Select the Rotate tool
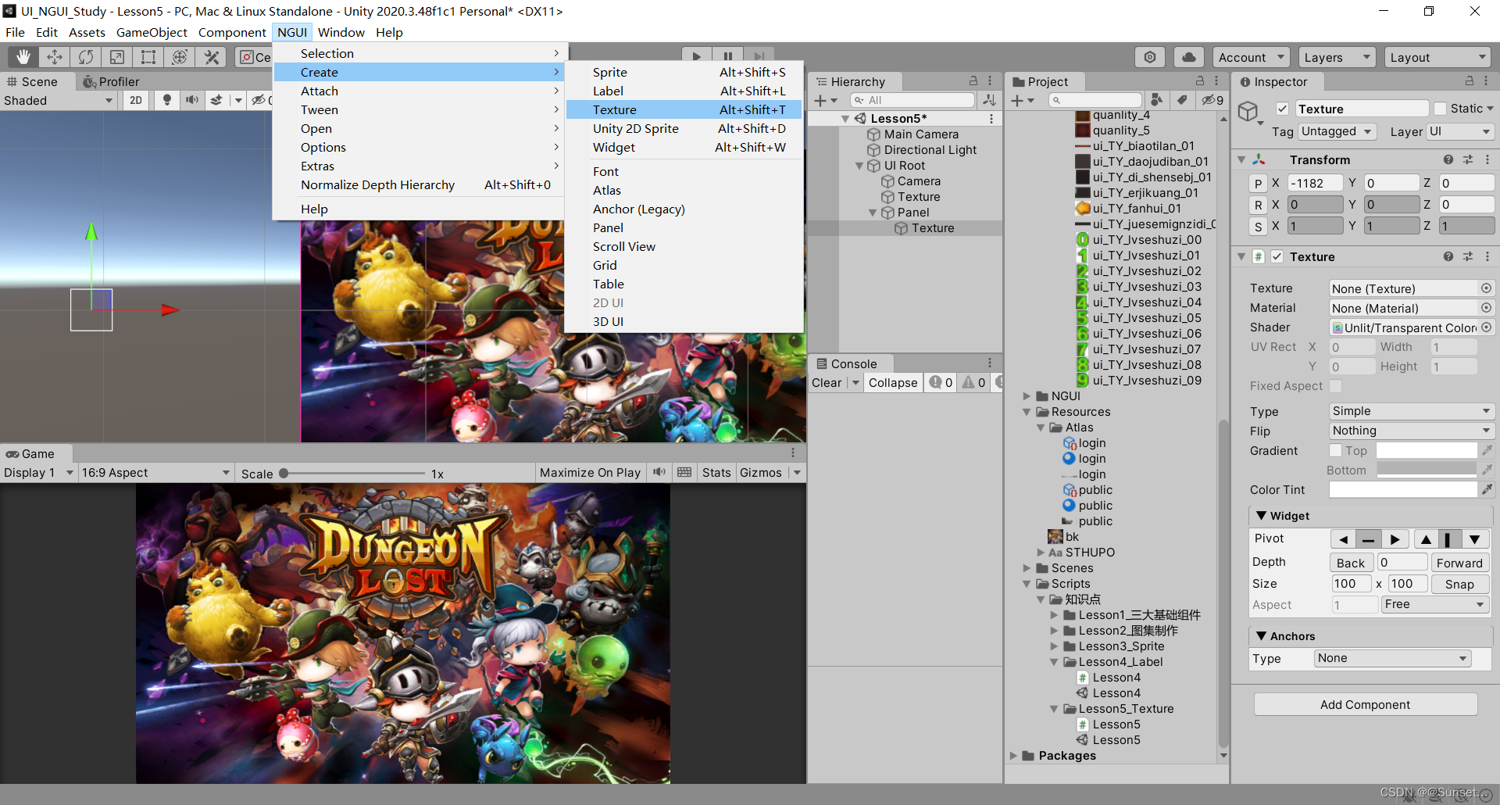1500x805 pixels. (x=86, y=57)
